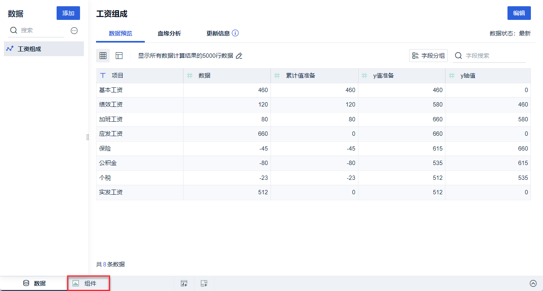543x291 pixels.
Task: Open the more options ellipsis icon
Action: pyautogui.click(x=74, y=30)
